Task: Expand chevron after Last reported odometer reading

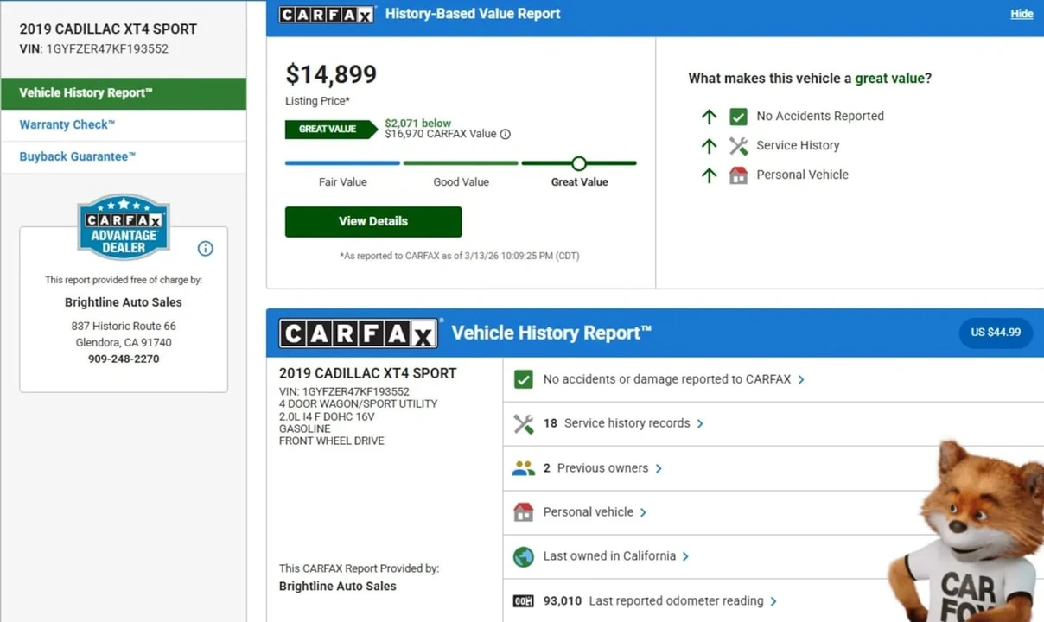Action: tap(773, 600)
